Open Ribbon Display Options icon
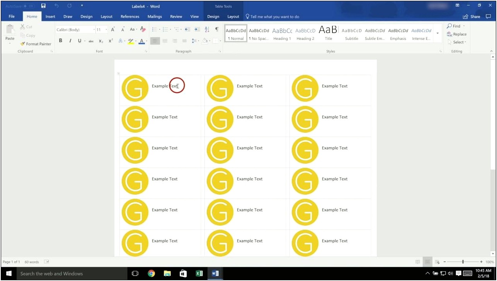This screenshot has height=281, width=497. coord(458,5)
